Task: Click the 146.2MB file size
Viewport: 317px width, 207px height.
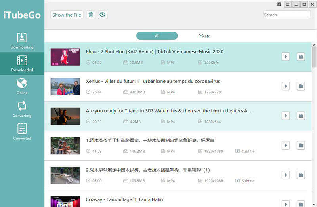Action: pyautogui.click(x=137, y=151)
